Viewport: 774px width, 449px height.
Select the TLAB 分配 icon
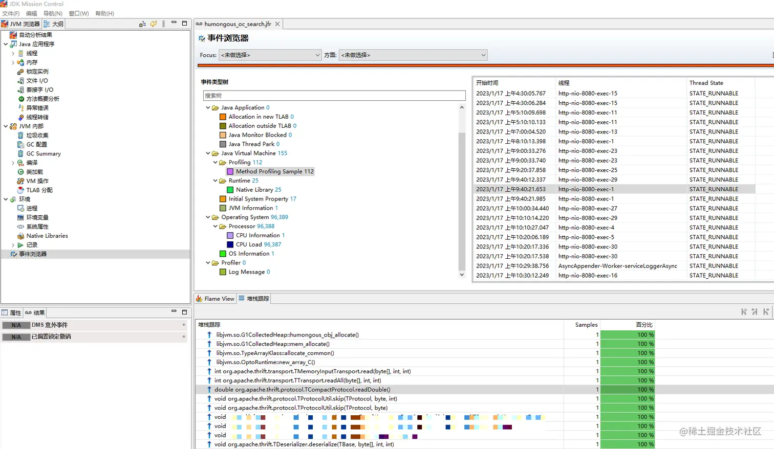point(20,190)
